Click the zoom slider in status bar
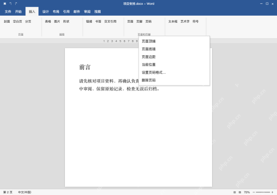 [x=263, y=192]
